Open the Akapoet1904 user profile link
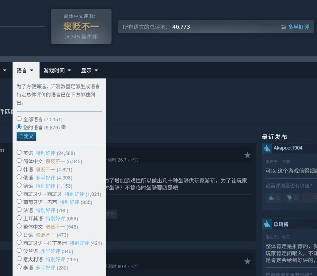This screenshot has width=317, height=276. (x=288, y=148)
